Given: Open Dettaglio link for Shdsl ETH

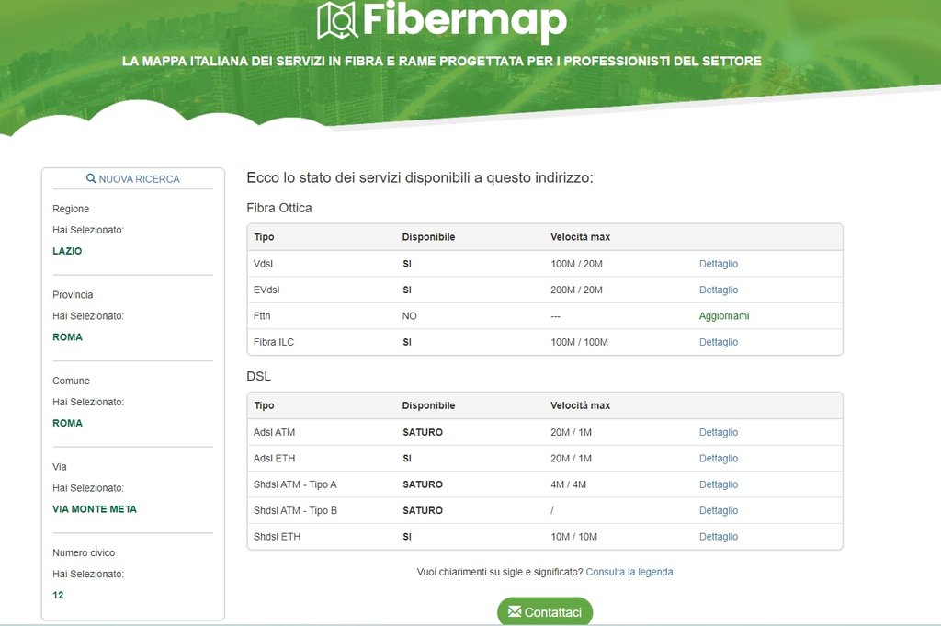Looking at the screenshot, I should (719, 537).
